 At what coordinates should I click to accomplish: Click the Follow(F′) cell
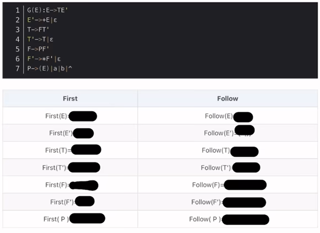228,202
